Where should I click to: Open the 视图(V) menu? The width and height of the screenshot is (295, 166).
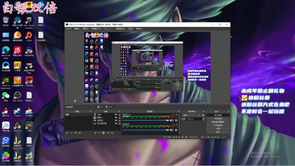pyautogui.click(x=86, y=29)
